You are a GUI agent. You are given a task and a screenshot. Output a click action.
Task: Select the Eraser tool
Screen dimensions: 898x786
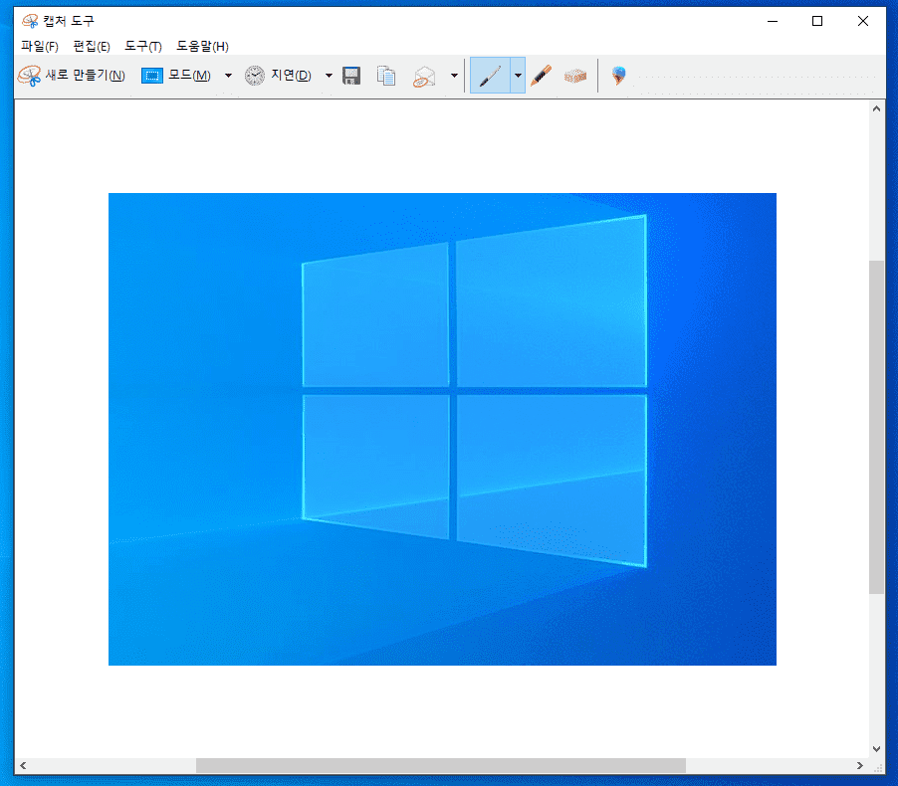[x=575, y=76]
